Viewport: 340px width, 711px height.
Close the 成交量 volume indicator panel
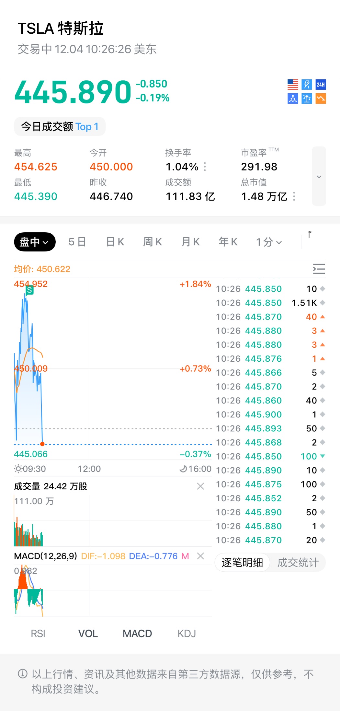point(200,486)
